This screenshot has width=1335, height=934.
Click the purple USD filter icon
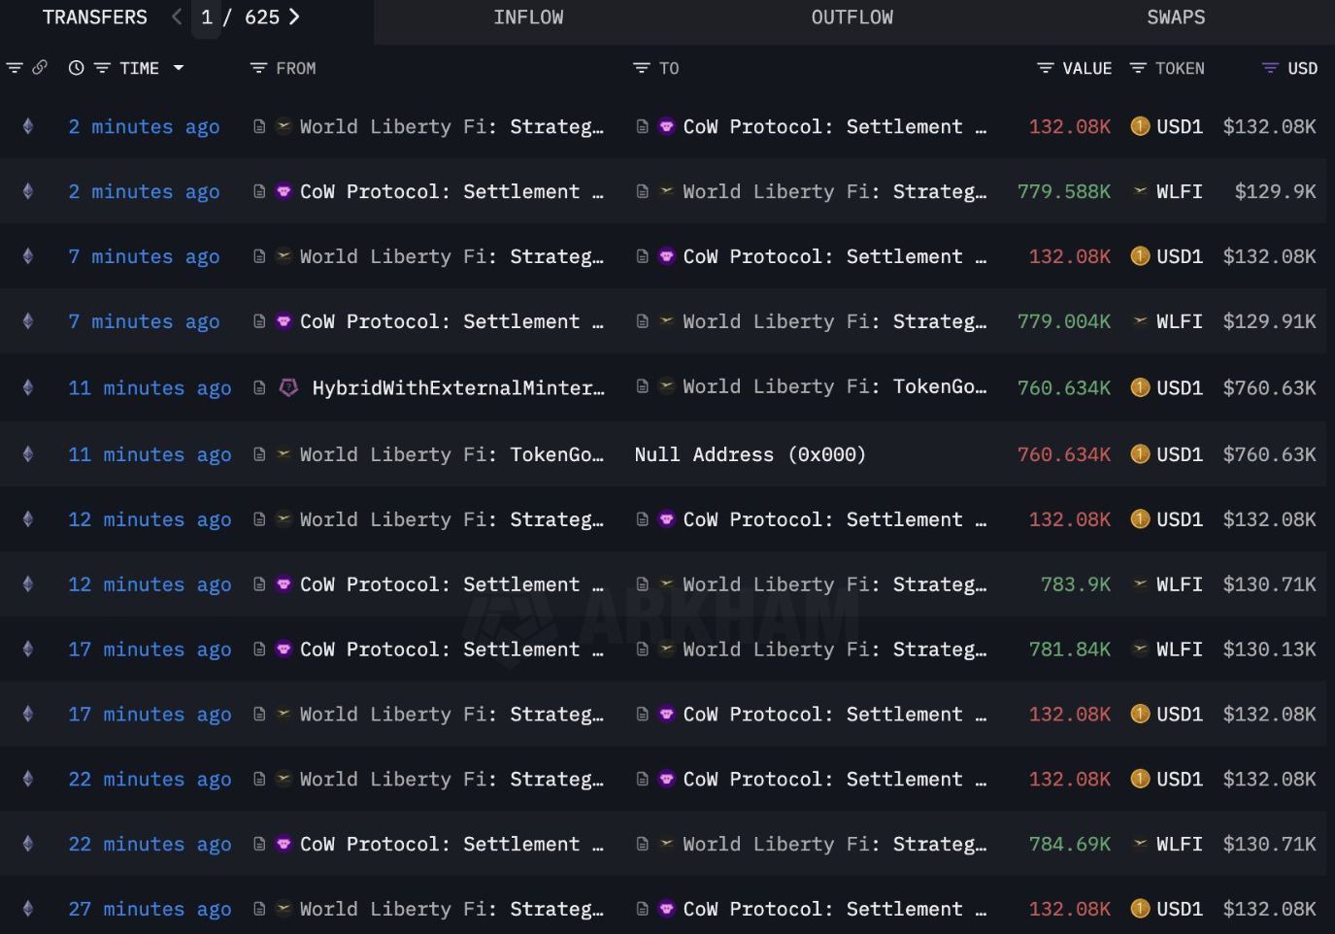(x=1269, y=68)
